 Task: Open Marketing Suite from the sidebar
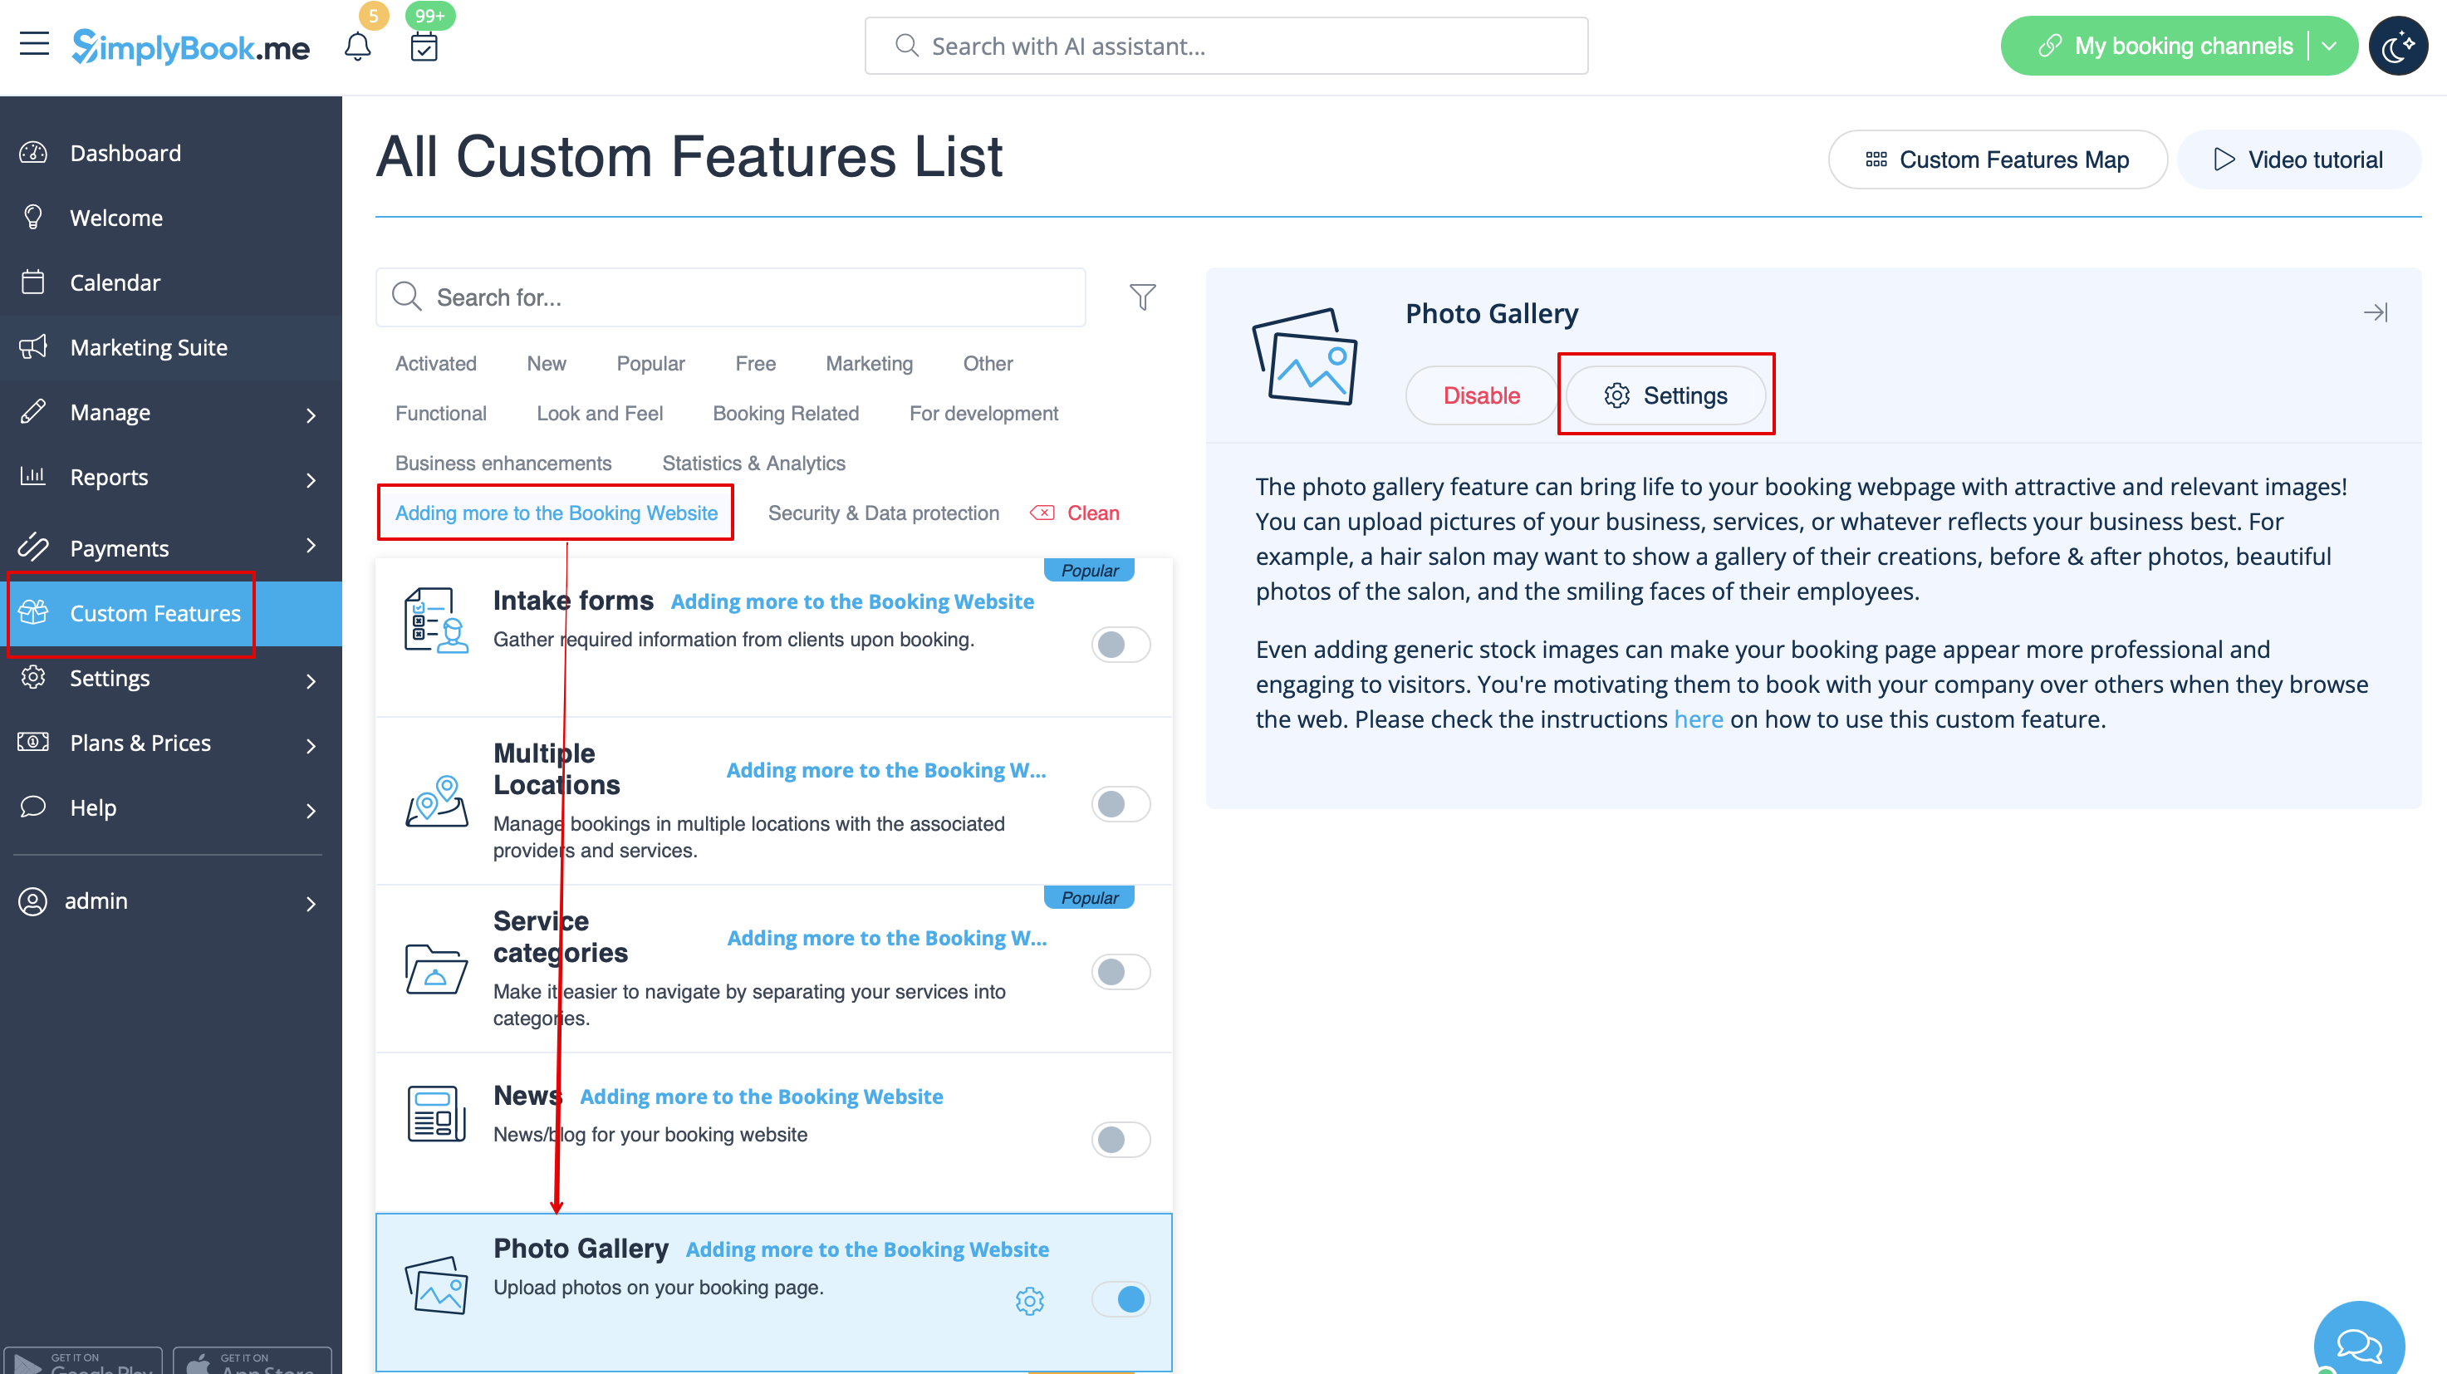tap(171, 347)
